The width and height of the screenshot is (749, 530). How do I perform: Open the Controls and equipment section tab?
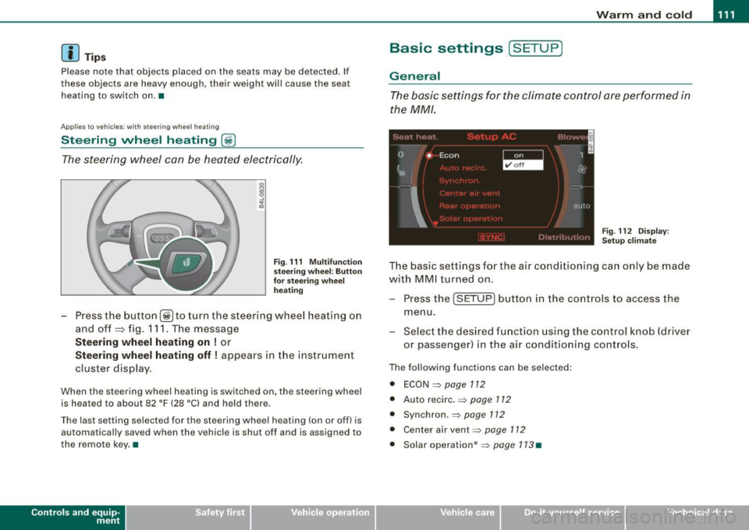tap(62, 517)
